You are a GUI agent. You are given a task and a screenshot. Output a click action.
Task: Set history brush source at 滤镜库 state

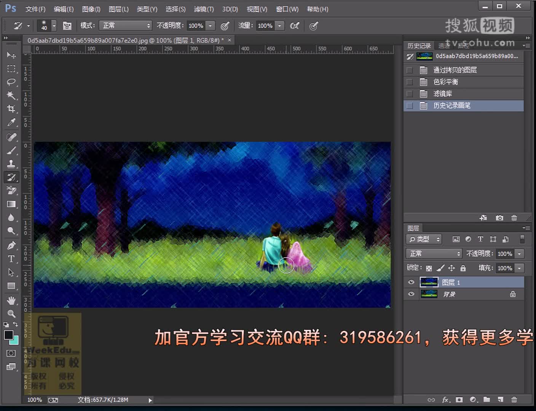pyautogui.click(x=410, y=94)
